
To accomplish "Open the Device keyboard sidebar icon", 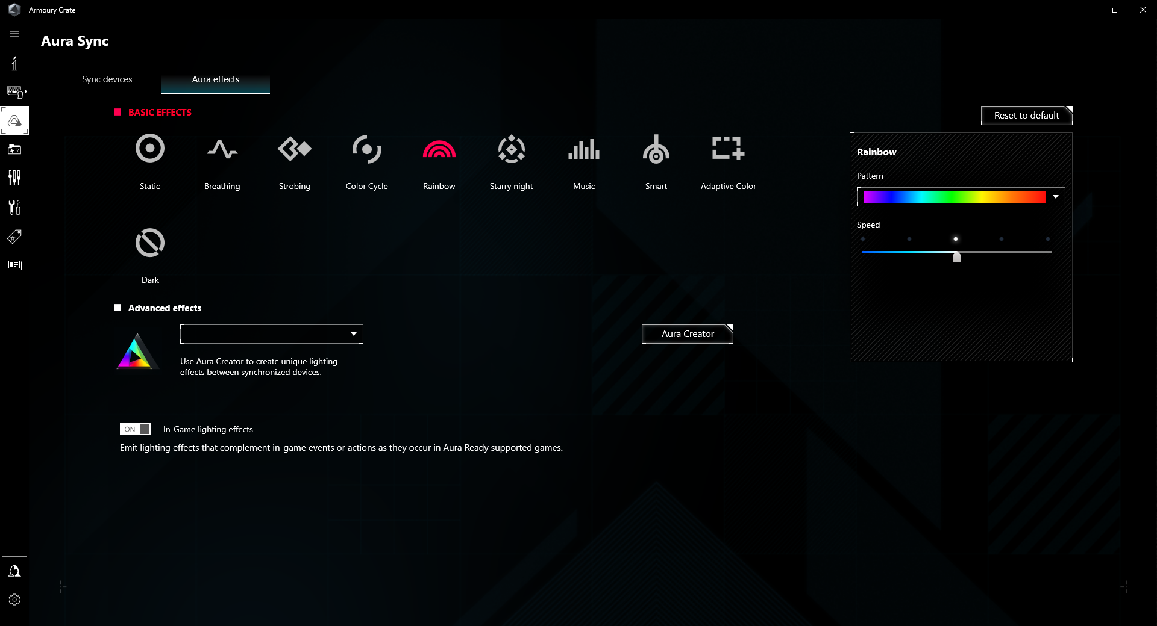I will tap(14, 91).
